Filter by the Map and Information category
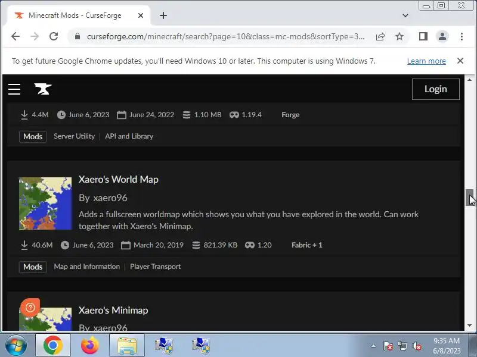477x357 pixels. 87,267
